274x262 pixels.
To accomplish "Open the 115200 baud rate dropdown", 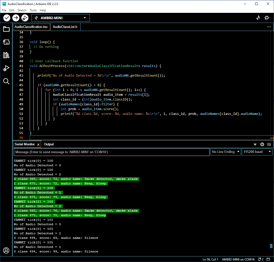I will [257, 152].
